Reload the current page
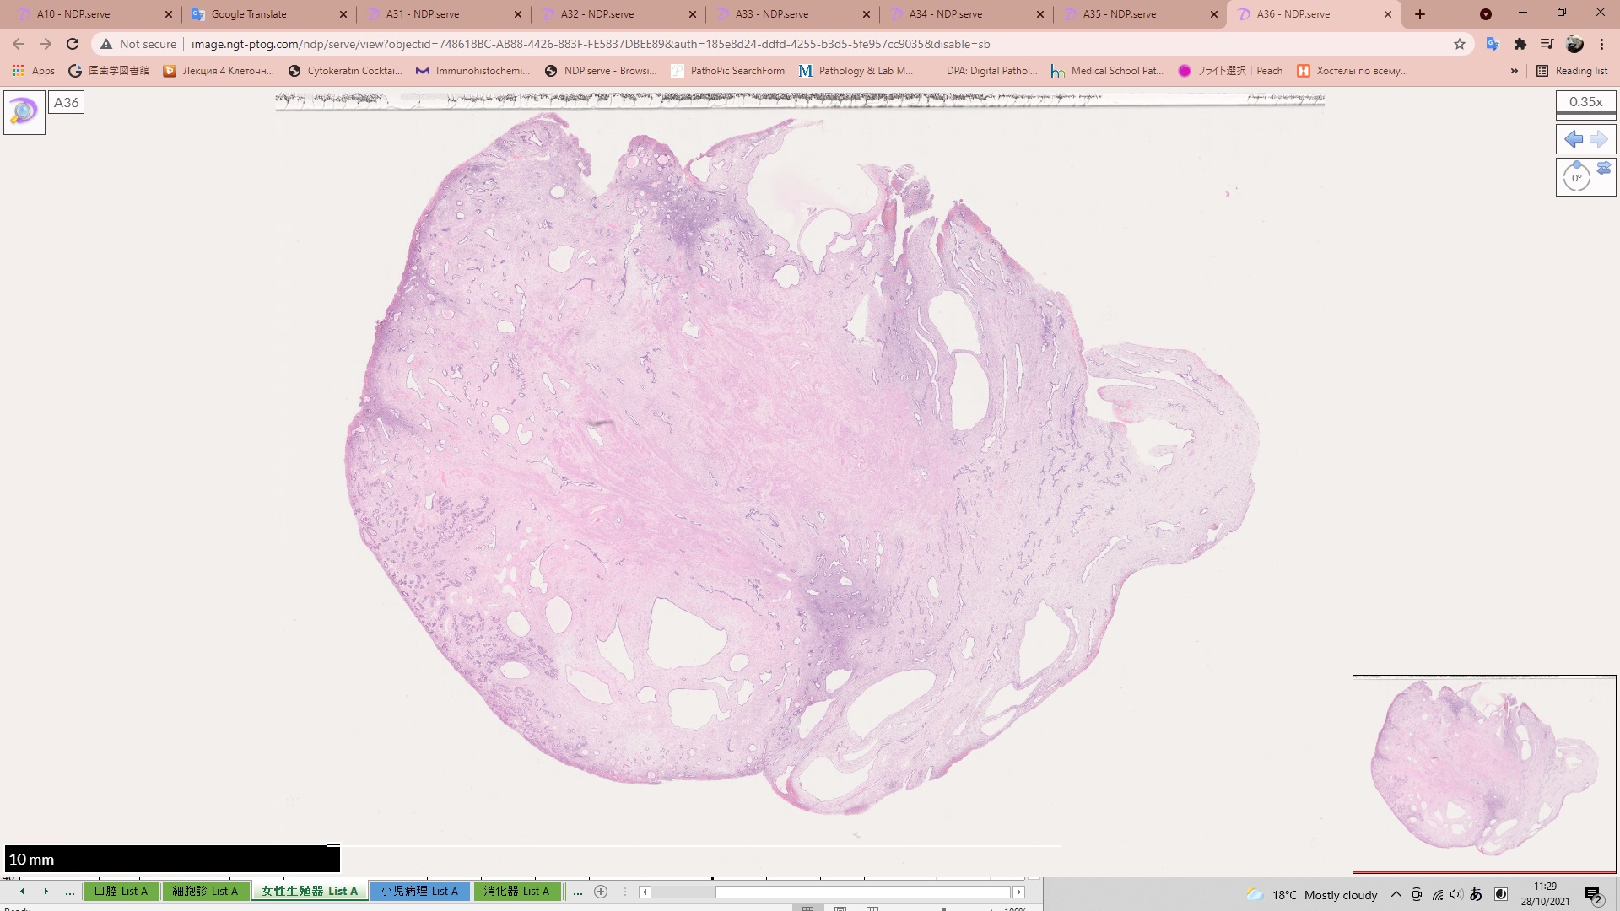1620x911 pixels. [73, 44]
